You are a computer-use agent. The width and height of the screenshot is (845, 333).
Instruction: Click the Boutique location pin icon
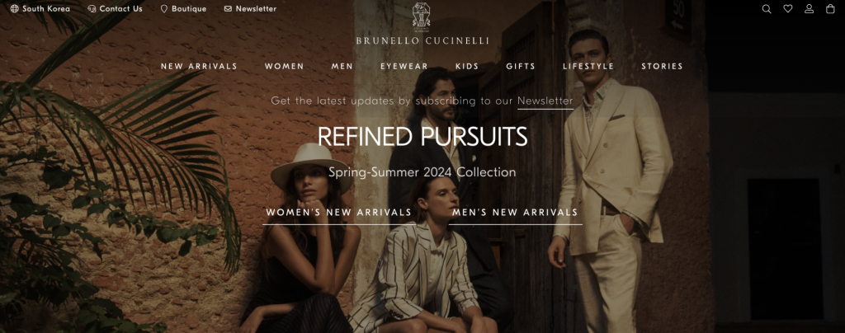[164, 8]
